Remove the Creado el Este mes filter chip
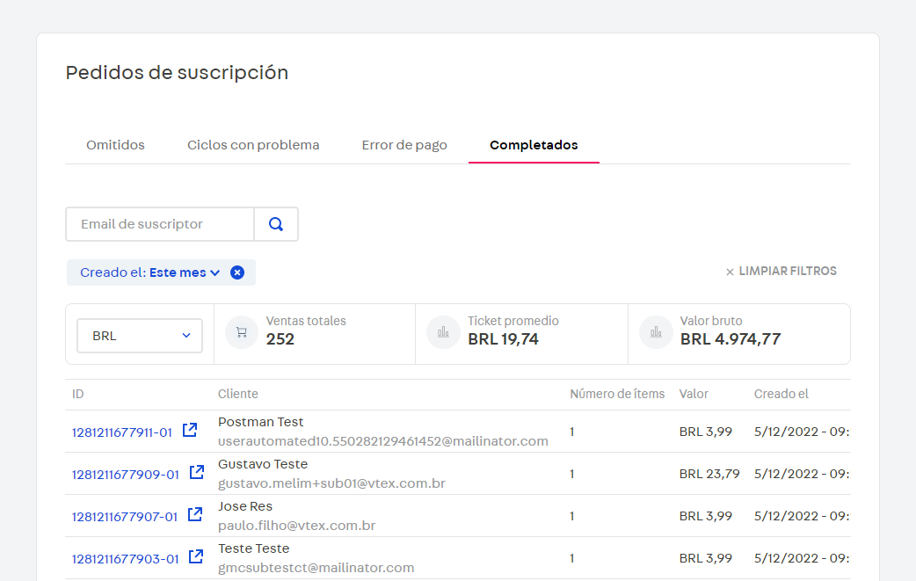This screenshot has height=581, width=916. click(236, 272)
